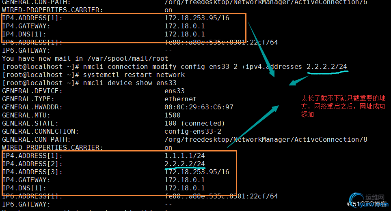391x211 pixels.
Task: Click the ActiveConnection/8 path text
Action: [x=331, y=140]
